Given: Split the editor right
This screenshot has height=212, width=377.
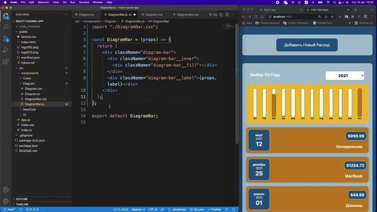Looking at the screenshot, I should click(x=227, y=15).
